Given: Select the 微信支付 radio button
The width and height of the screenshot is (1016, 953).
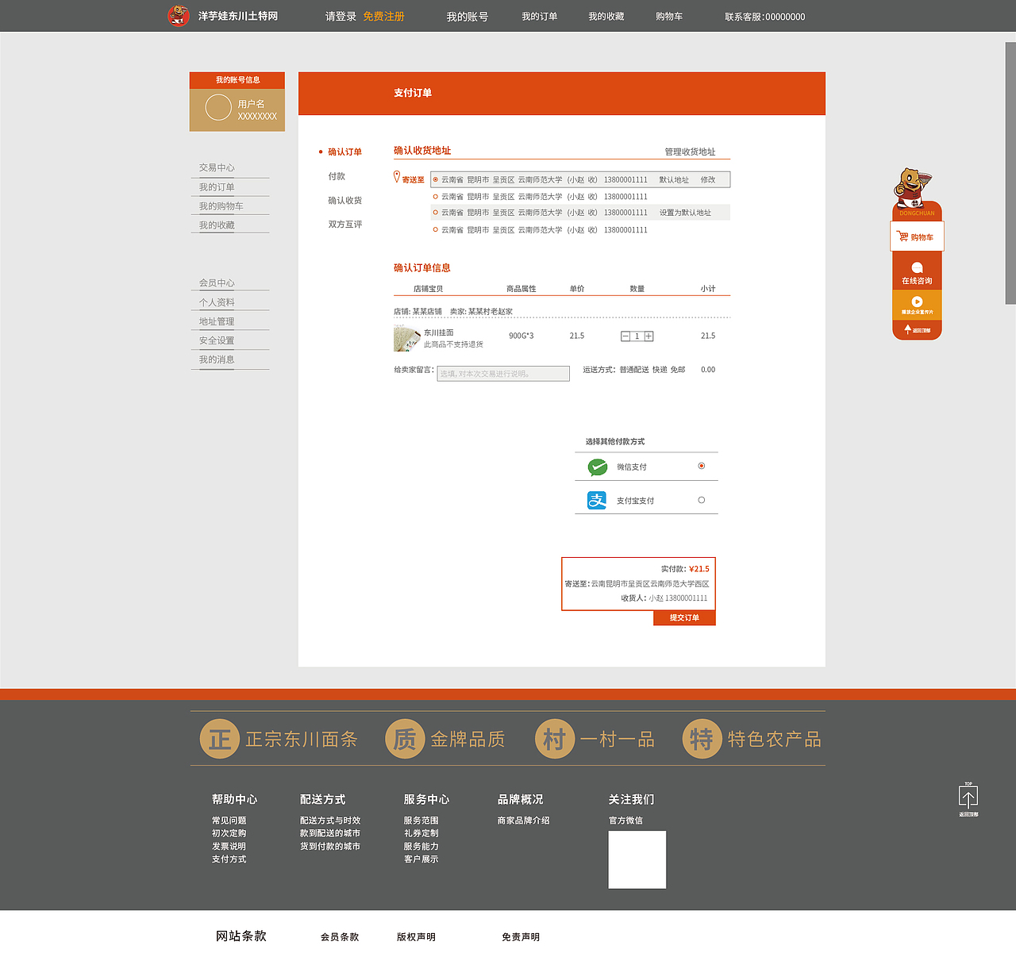Looking at the screenshot, I should tap(702, 466).
